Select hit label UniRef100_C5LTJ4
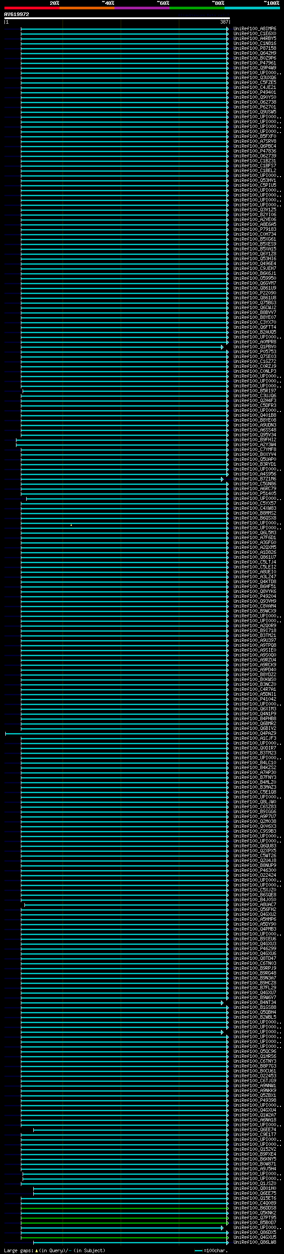The width and height of the screenshot is (284, 1254). coord(254,562)
